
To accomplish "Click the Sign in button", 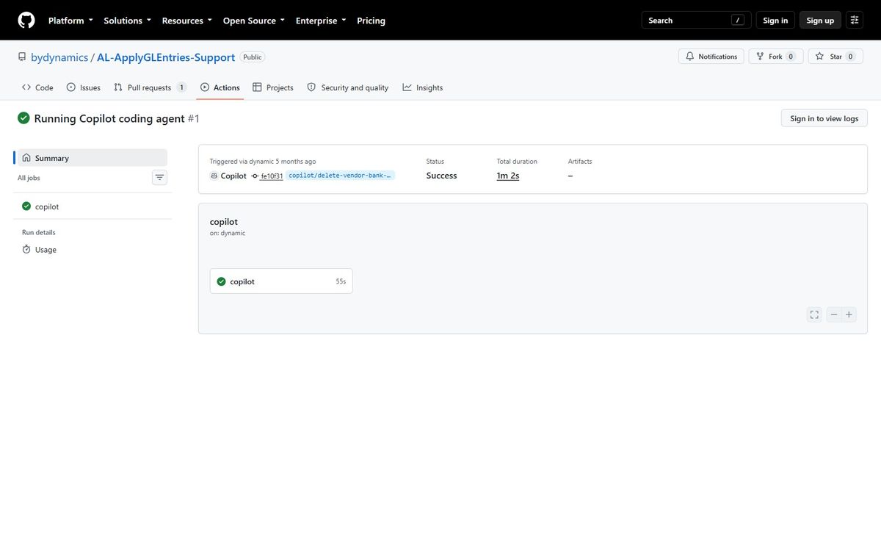I will (x=775, y=21).
